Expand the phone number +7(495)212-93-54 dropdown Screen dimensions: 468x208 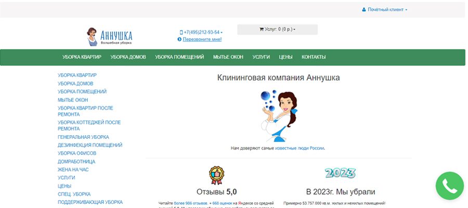coord(201,32)
